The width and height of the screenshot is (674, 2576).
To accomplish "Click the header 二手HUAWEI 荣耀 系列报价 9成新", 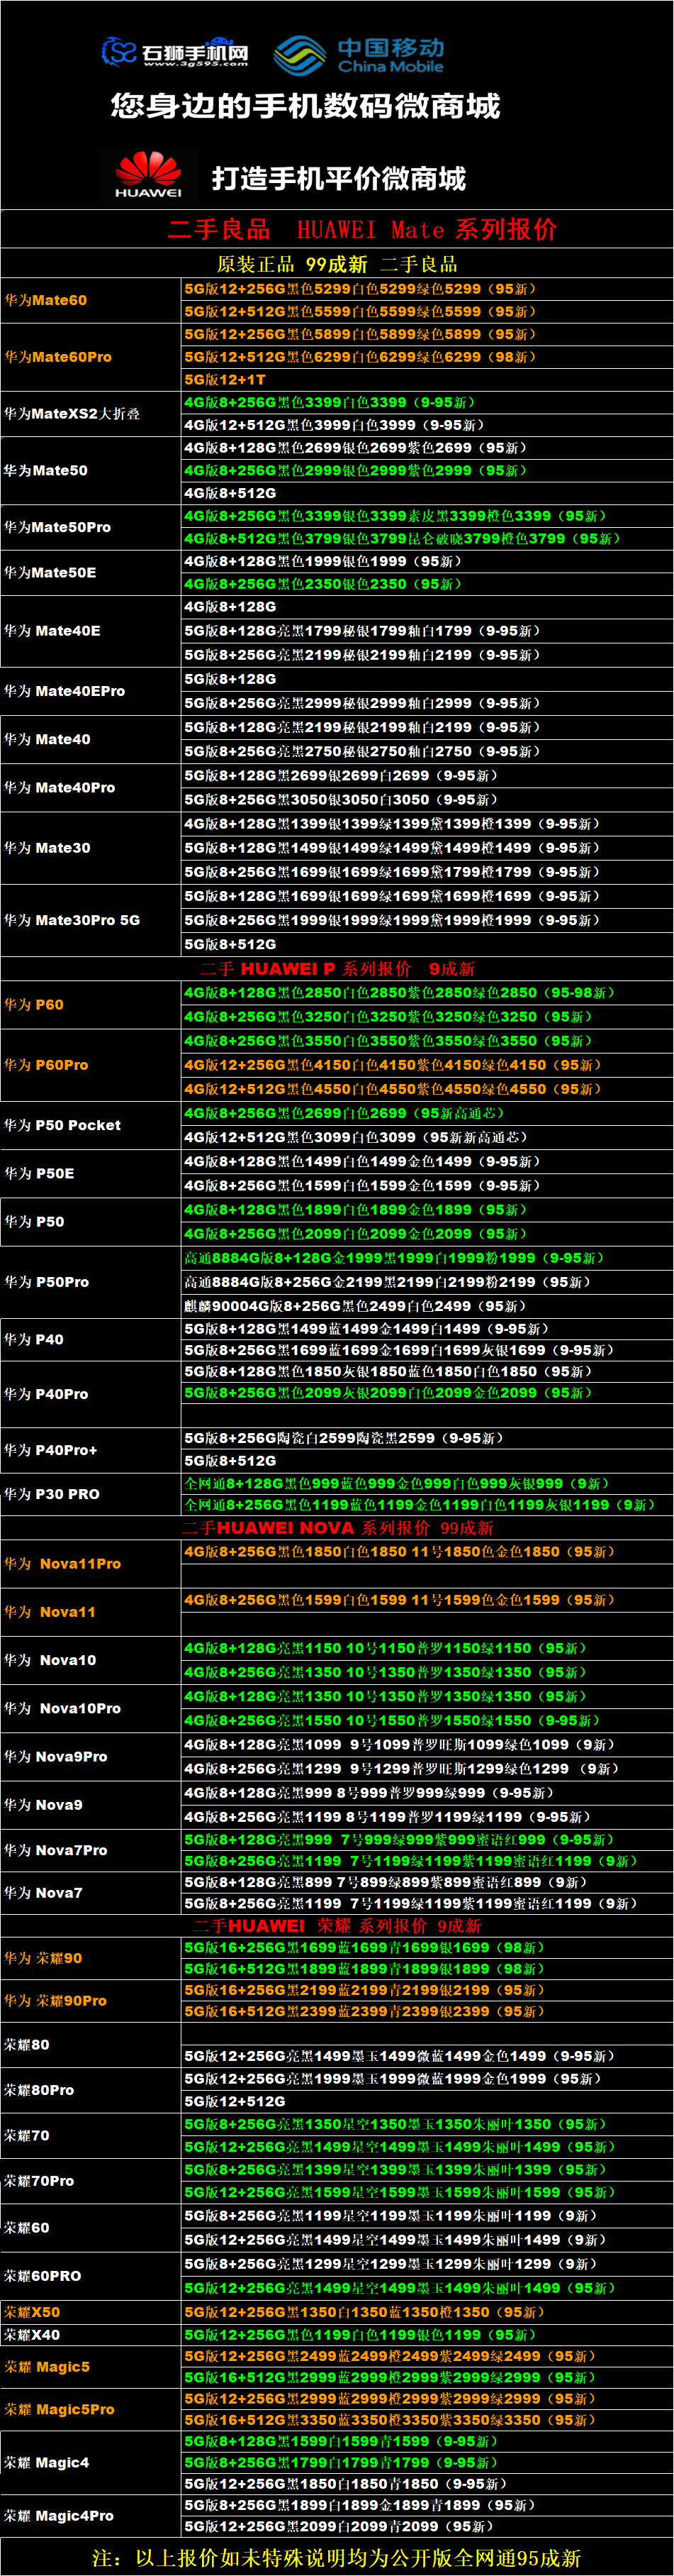I will point(337,1926).
